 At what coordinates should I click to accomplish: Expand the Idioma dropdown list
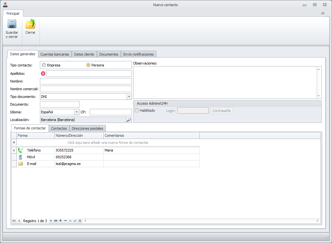77,112
